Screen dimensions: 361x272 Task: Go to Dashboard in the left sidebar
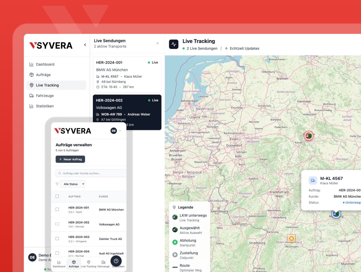pos(45,64)
